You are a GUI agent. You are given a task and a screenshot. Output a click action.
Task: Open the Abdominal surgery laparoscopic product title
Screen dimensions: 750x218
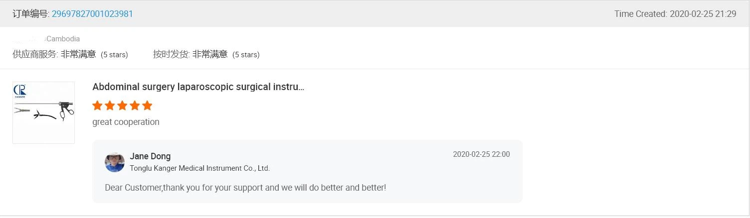[198, 87]
